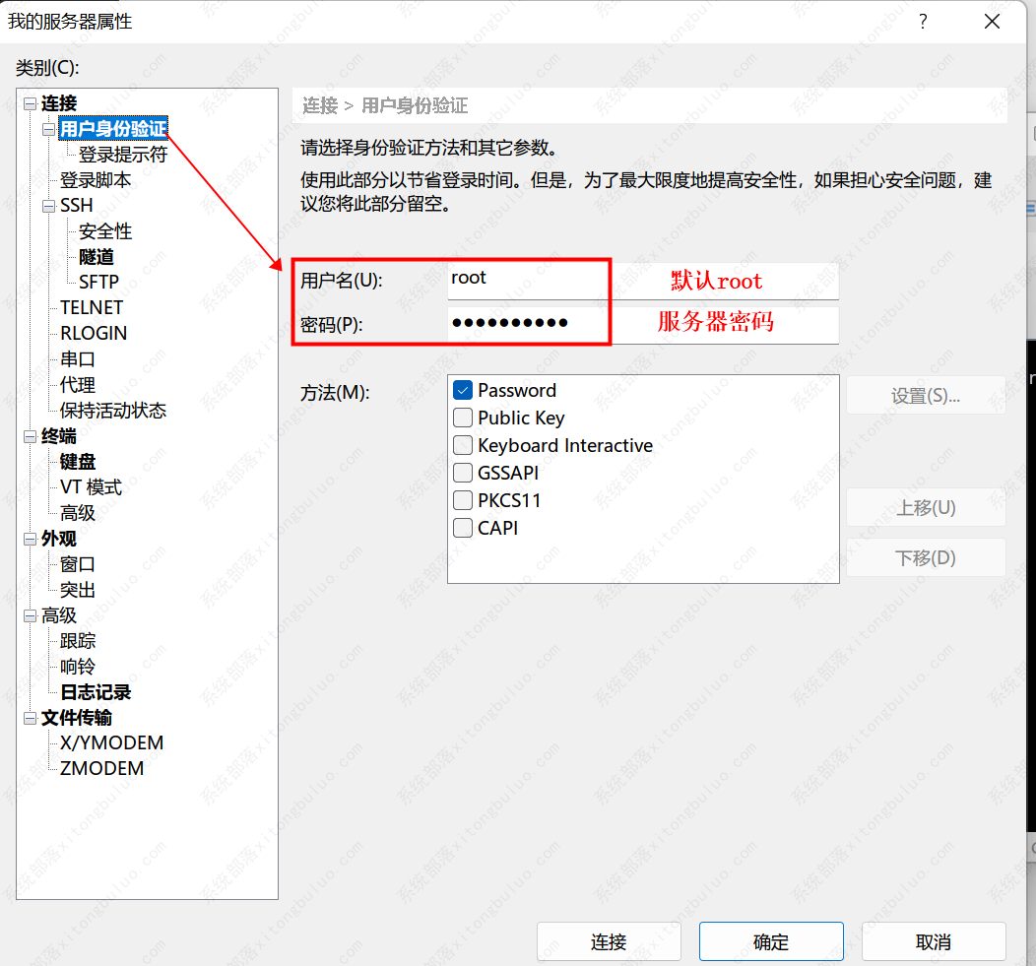Click the 用户名 username input field
Image resolution: width=1036 pixels, height=966 pixels.
643,281
